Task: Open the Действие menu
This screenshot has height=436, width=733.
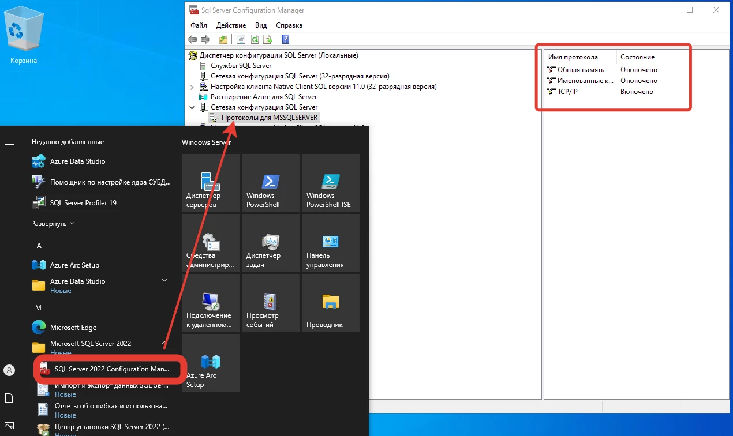Action: pos(231,25)
